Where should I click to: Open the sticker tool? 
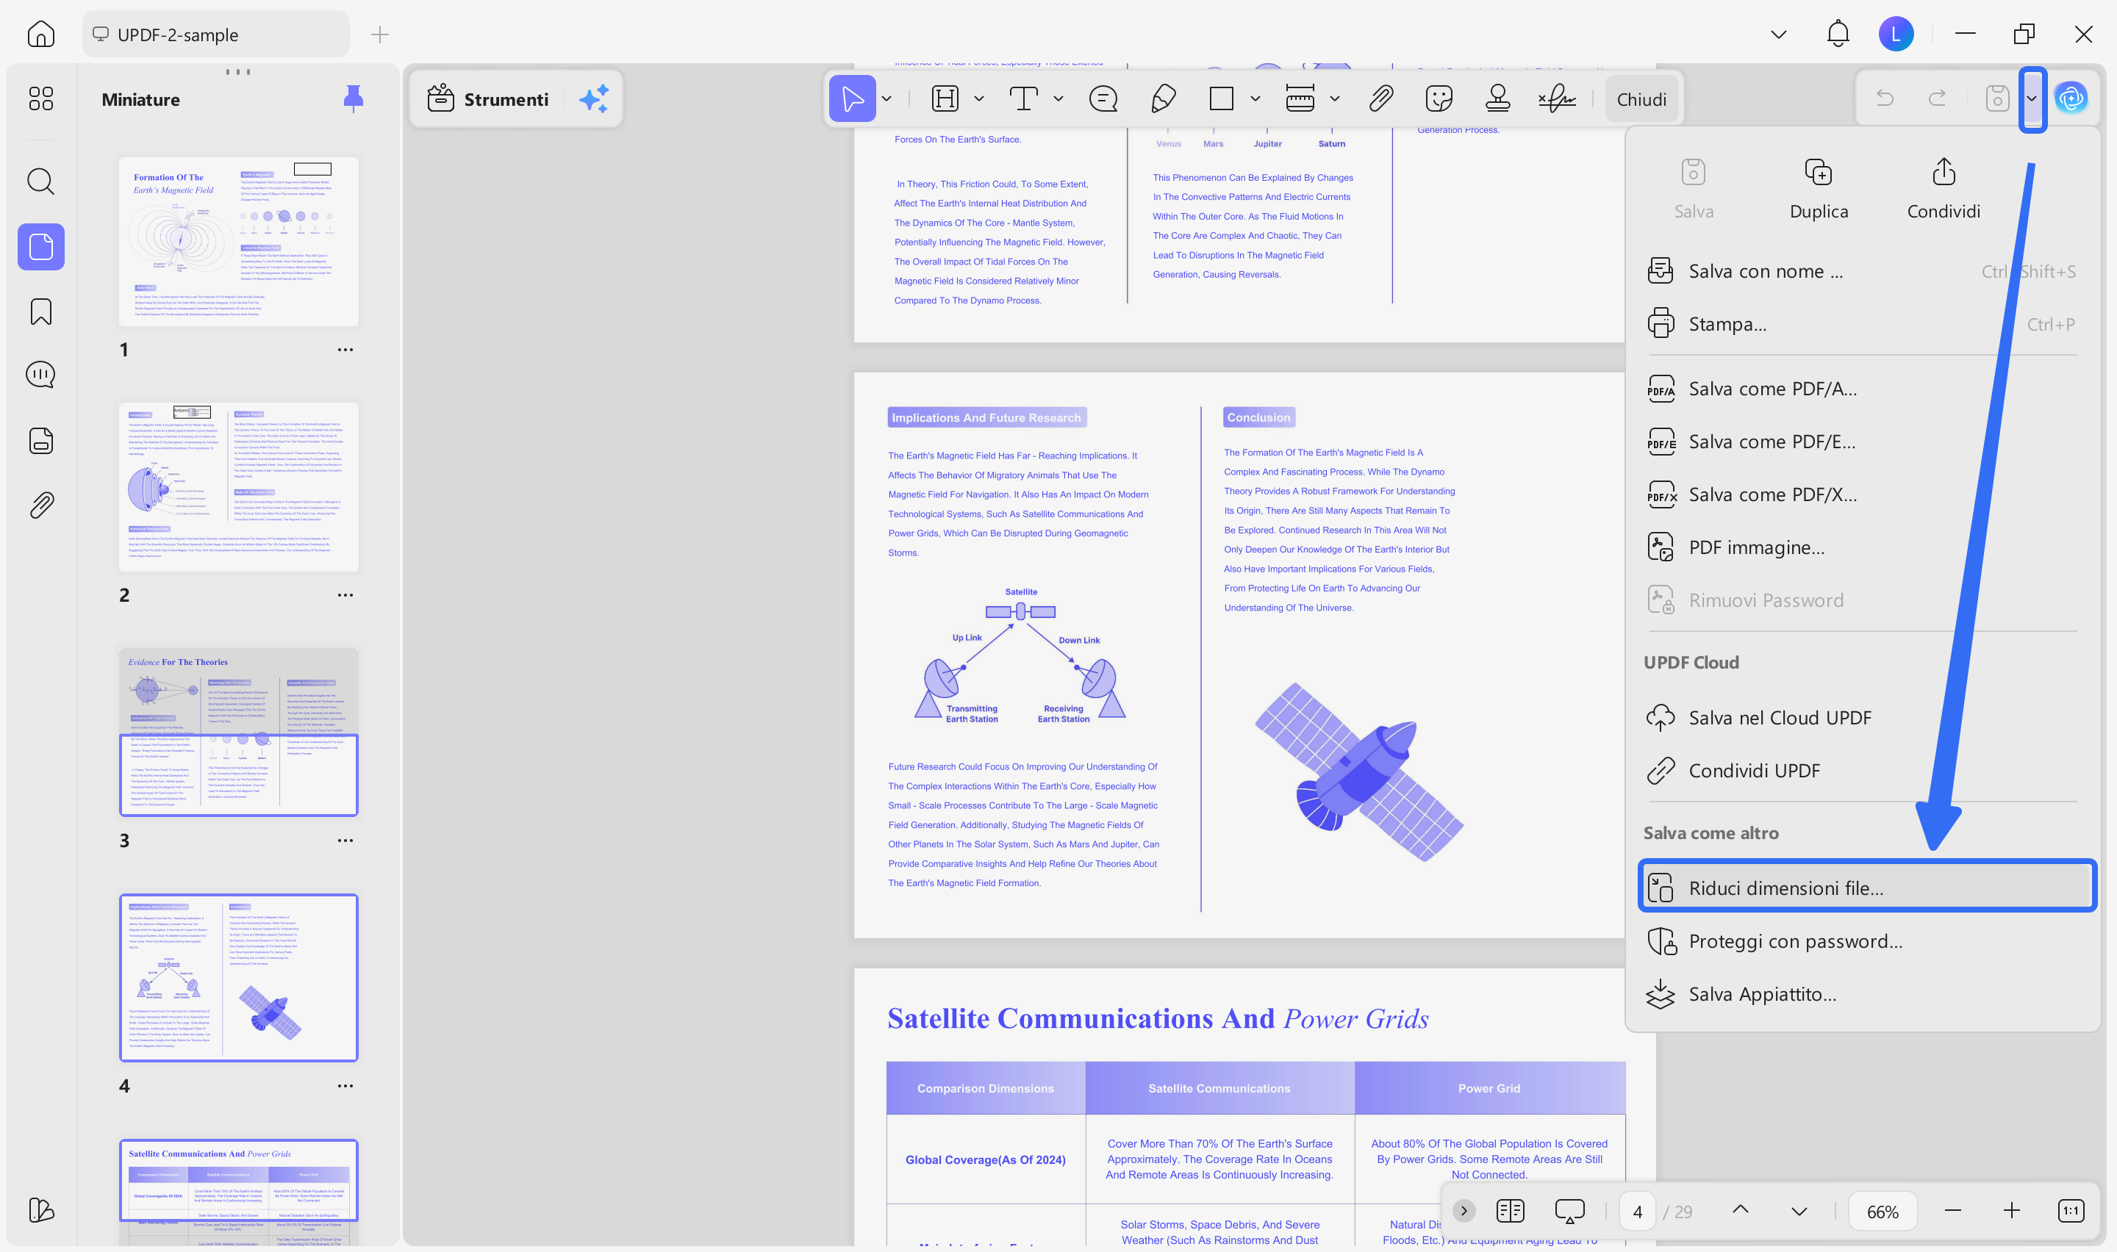click(x=1439, y=98)
